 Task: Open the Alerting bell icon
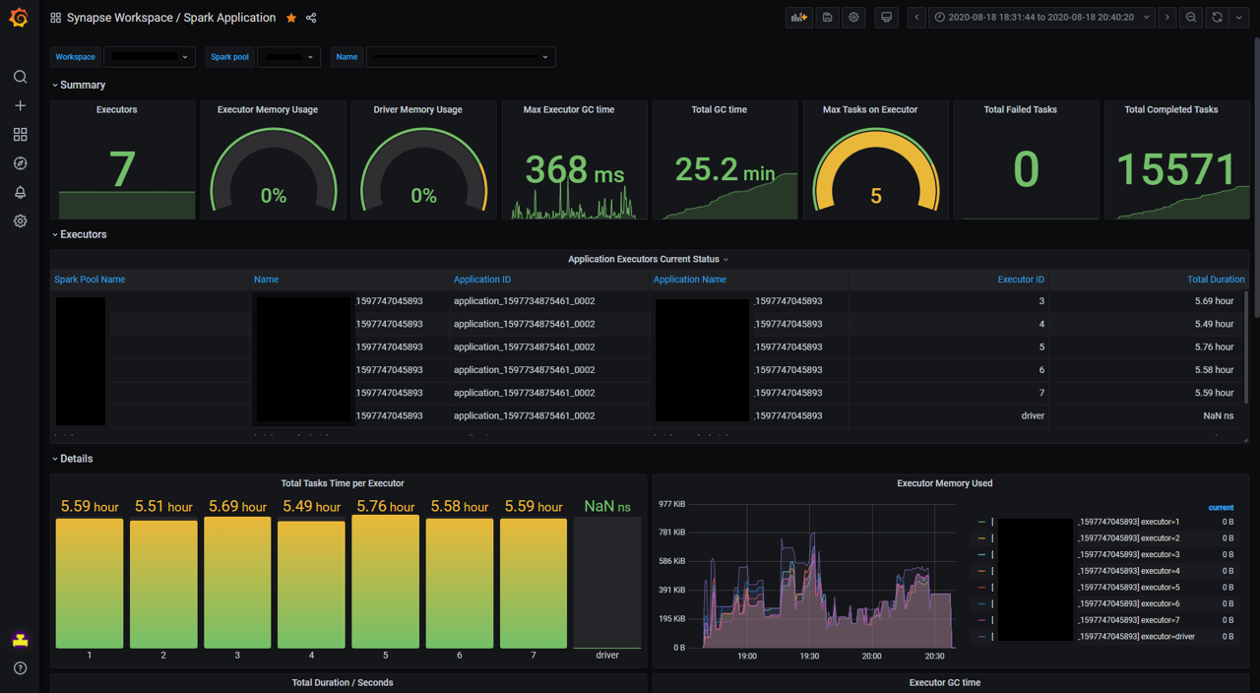coord(20,192)
